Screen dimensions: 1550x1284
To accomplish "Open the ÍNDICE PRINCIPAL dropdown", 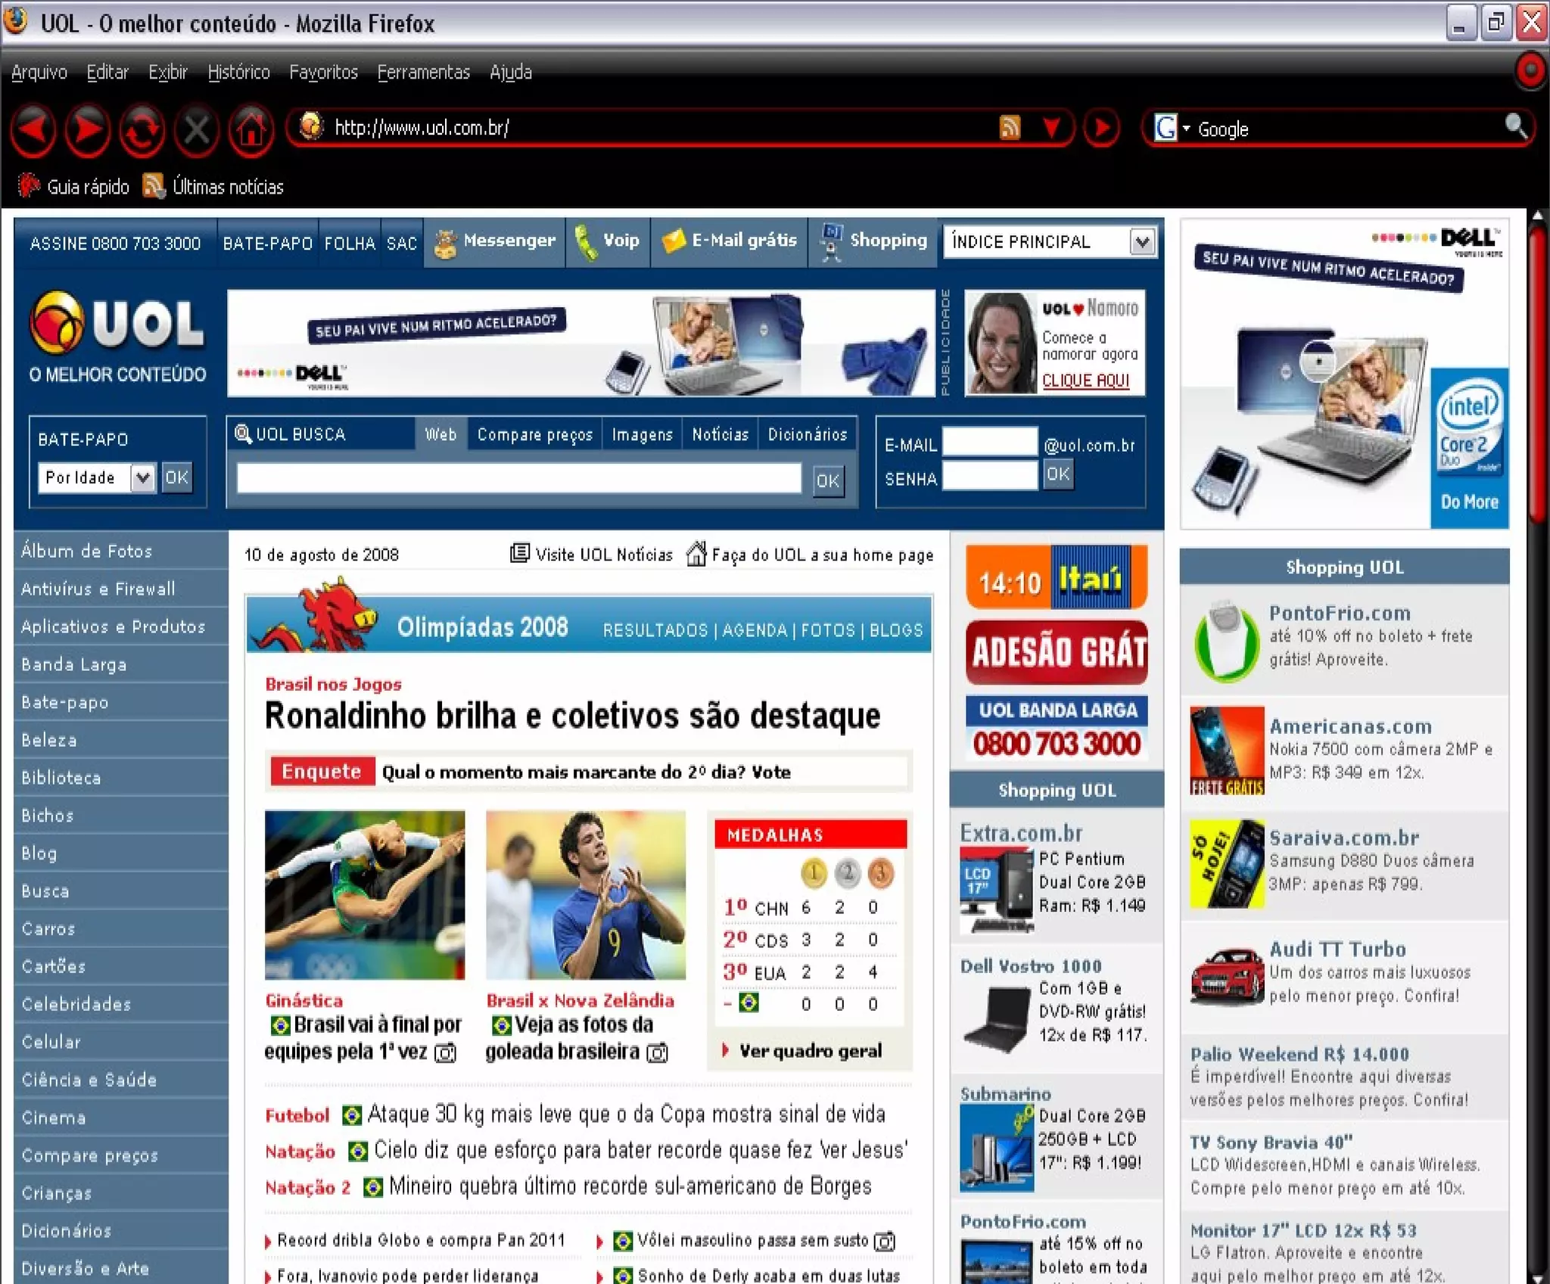I will [1142, 243].
